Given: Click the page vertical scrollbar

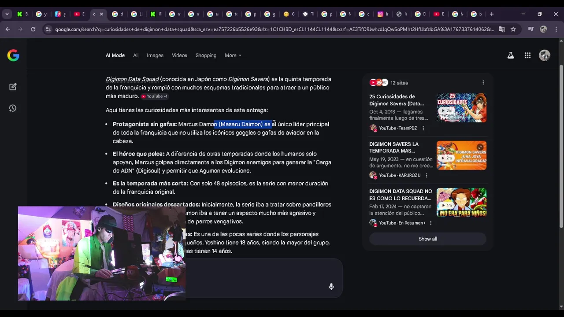Looking at the screenshot, I should [561, 145].
